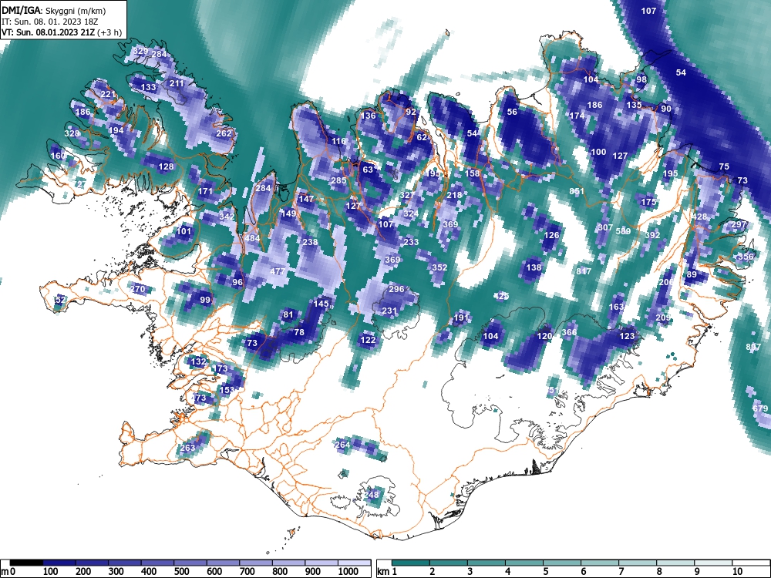Click the visibility value 123
The image size is (771, 578).
pos(627,336)
